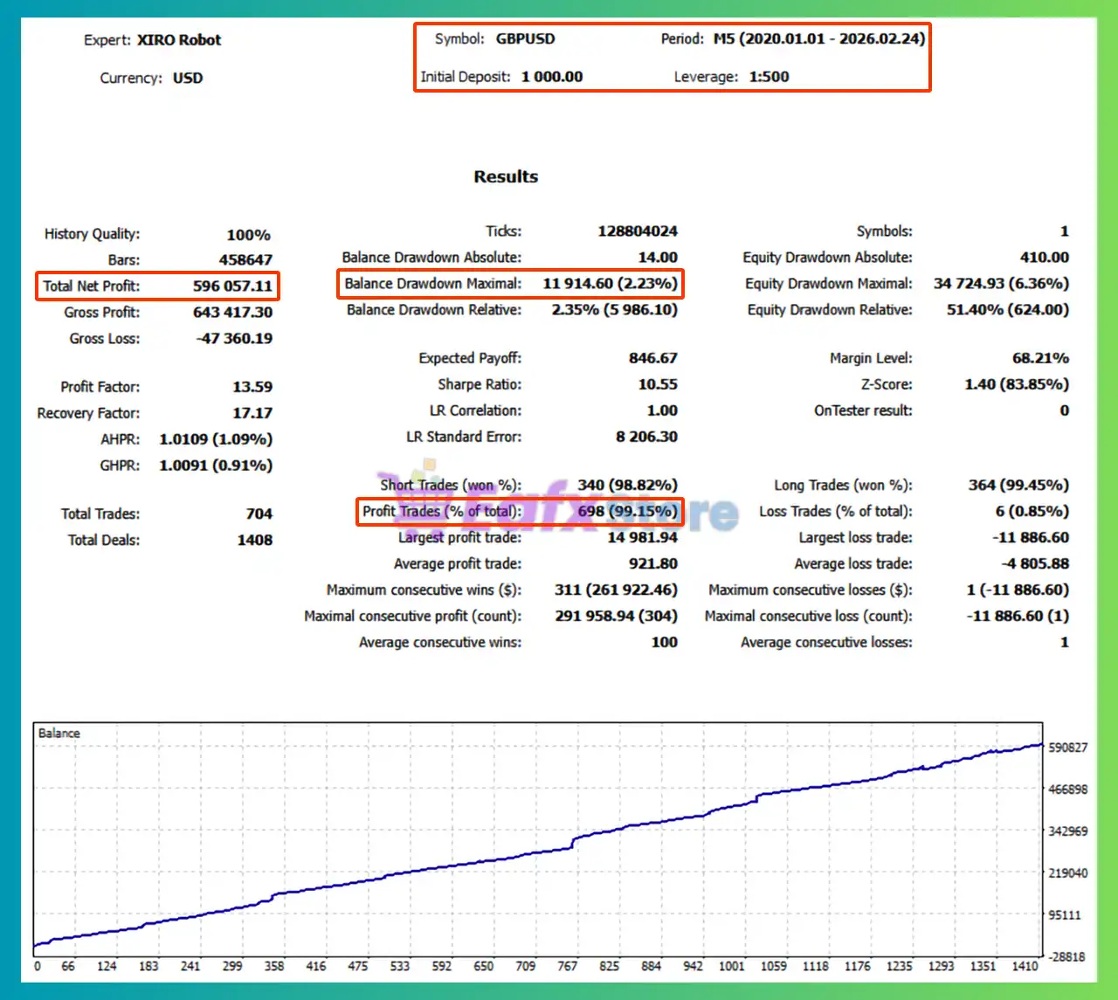The width and height of the screenshot is (1118, 1000).
Task: Click the Largest loss trade value
Action: pyautogui.click(x=1031, y=538)
